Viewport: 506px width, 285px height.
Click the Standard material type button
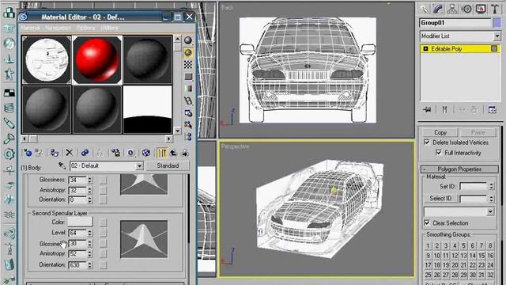coord(168,165)
